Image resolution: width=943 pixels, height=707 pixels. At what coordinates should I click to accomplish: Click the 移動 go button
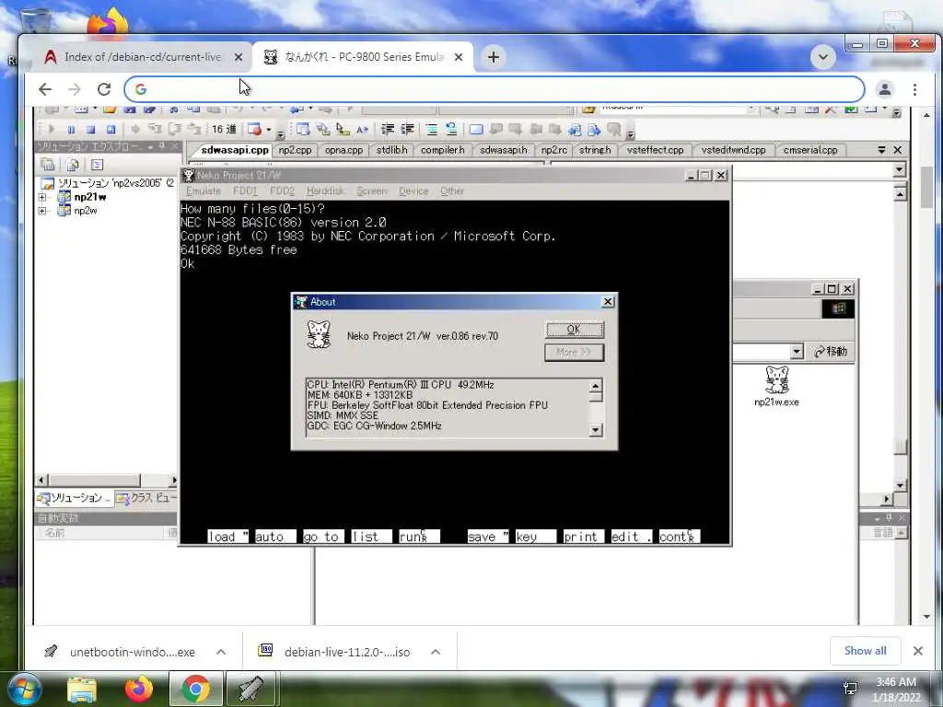831,352
